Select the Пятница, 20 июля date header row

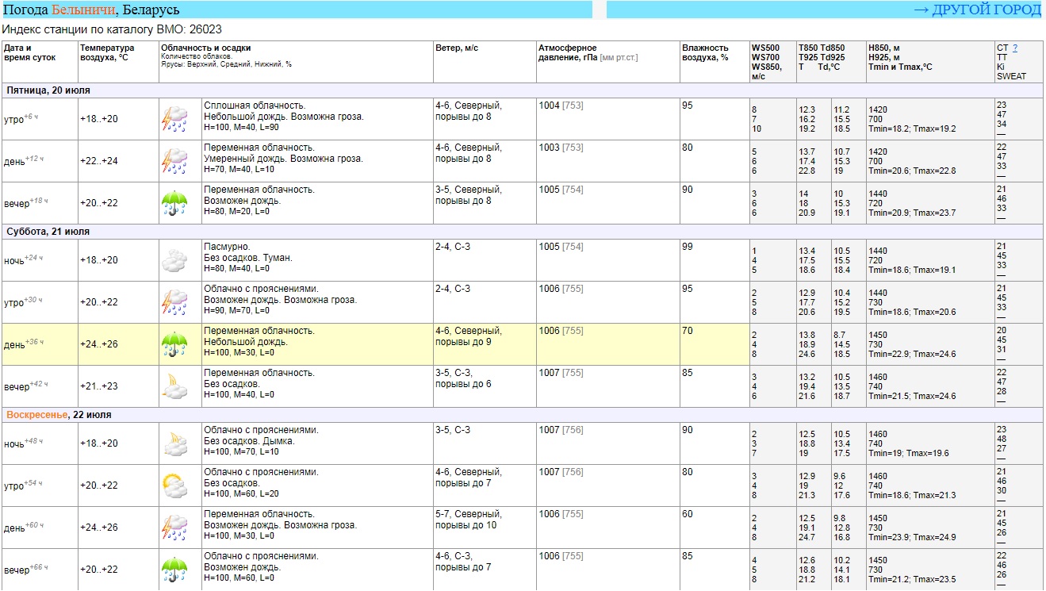tap(48, 90)
